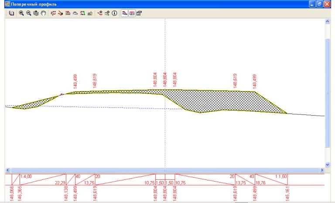Click the arch-shaped profile toolbar icon
This screenshot has height=203, width=335.
[x=75, y=14]
